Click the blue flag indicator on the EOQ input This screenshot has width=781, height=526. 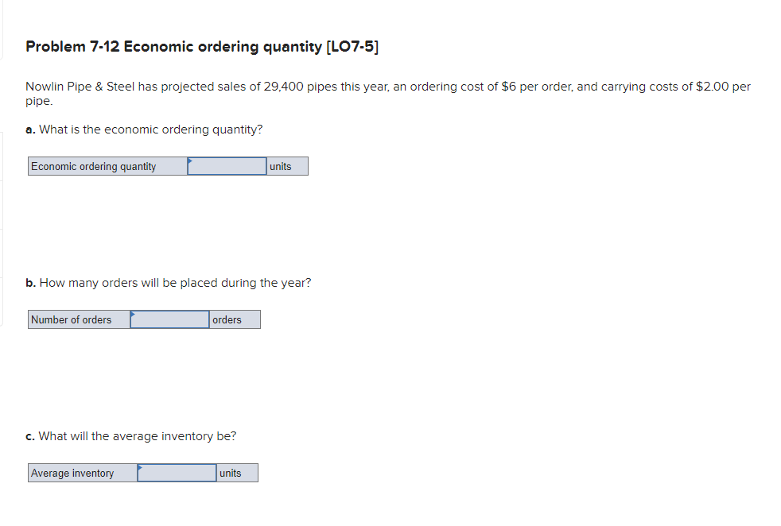point(190,161)
